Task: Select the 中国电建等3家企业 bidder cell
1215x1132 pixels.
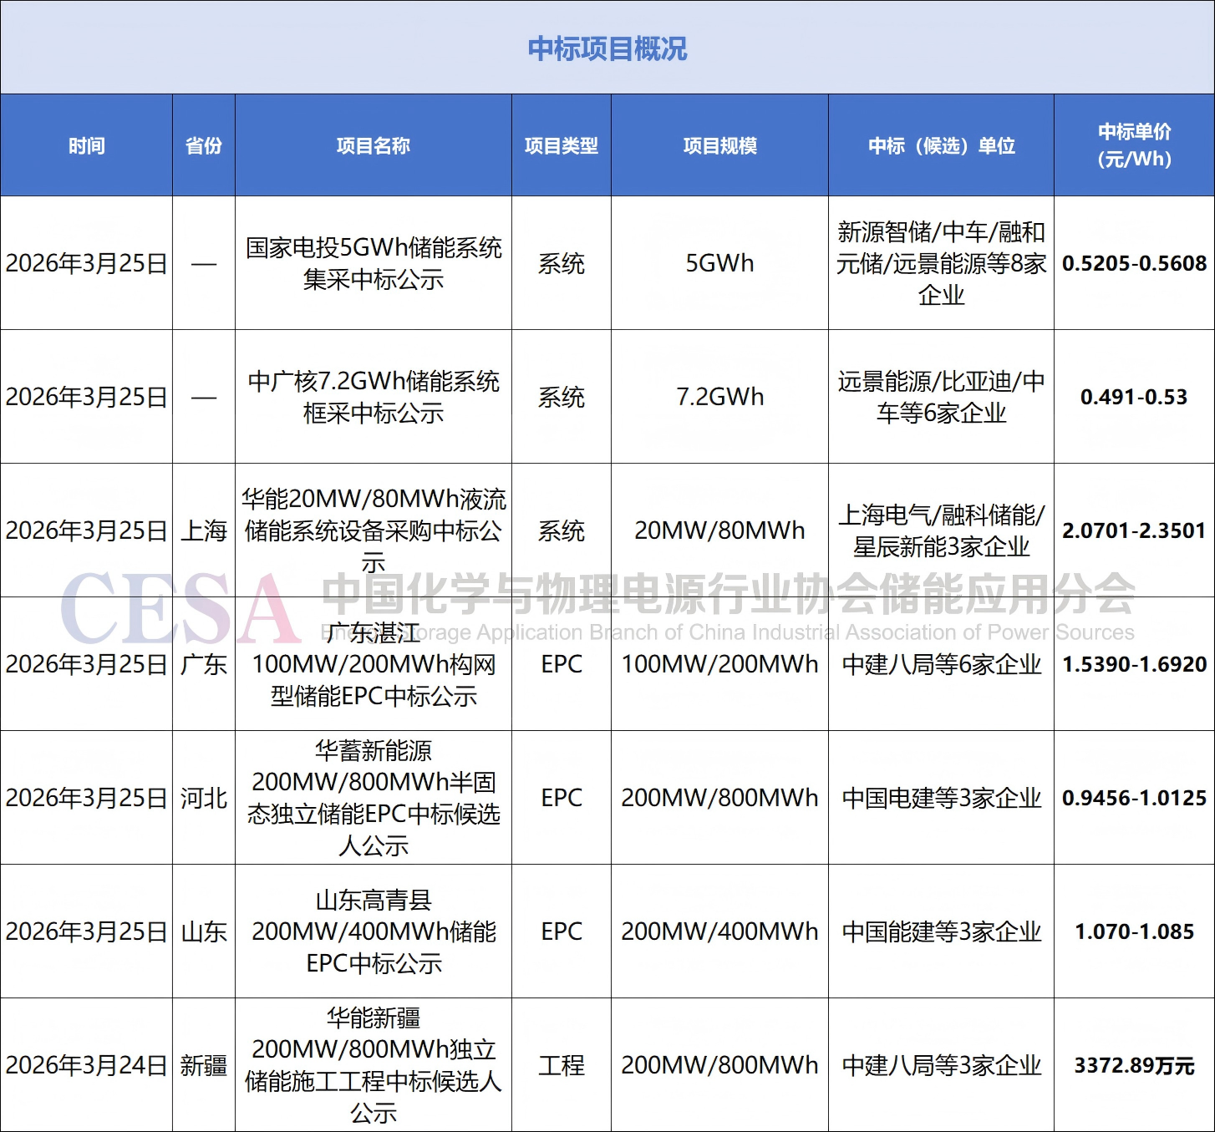Action: 941,798
